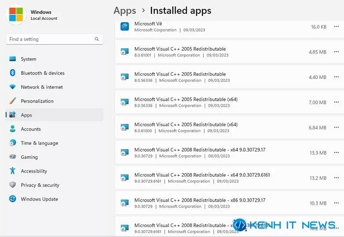Open more options for 13,2 MB Visual C++ 2008
344x237 pixels.
coord(336,178)
